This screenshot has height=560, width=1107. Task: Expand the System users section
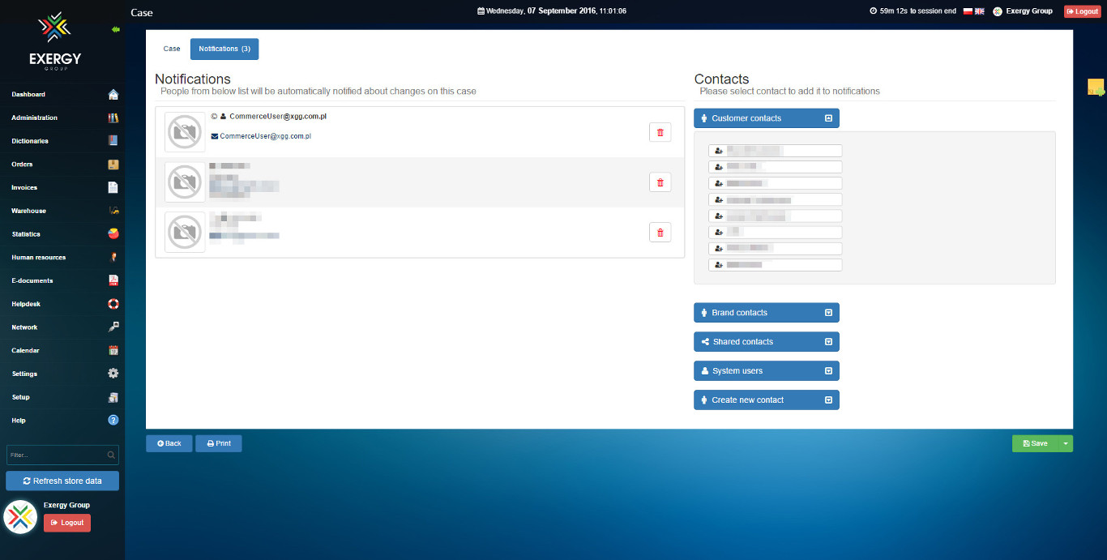(x=767, y=371)
